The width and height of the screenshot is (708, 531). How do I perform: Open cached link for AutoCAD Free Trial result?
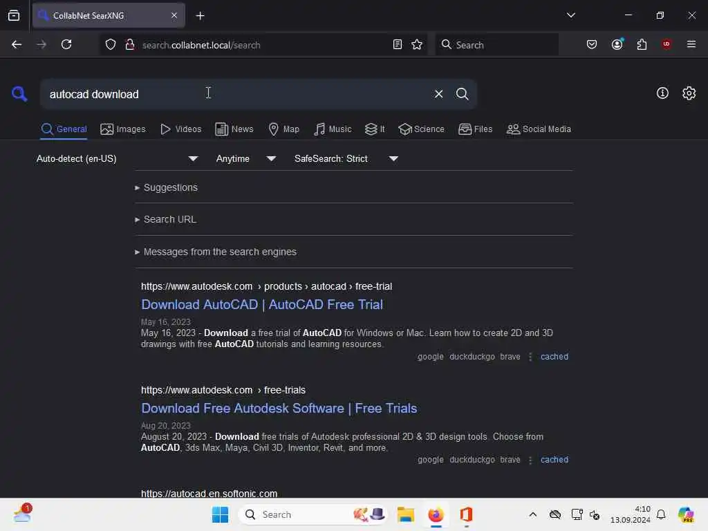pyautogui.click(x=554, y=357)
